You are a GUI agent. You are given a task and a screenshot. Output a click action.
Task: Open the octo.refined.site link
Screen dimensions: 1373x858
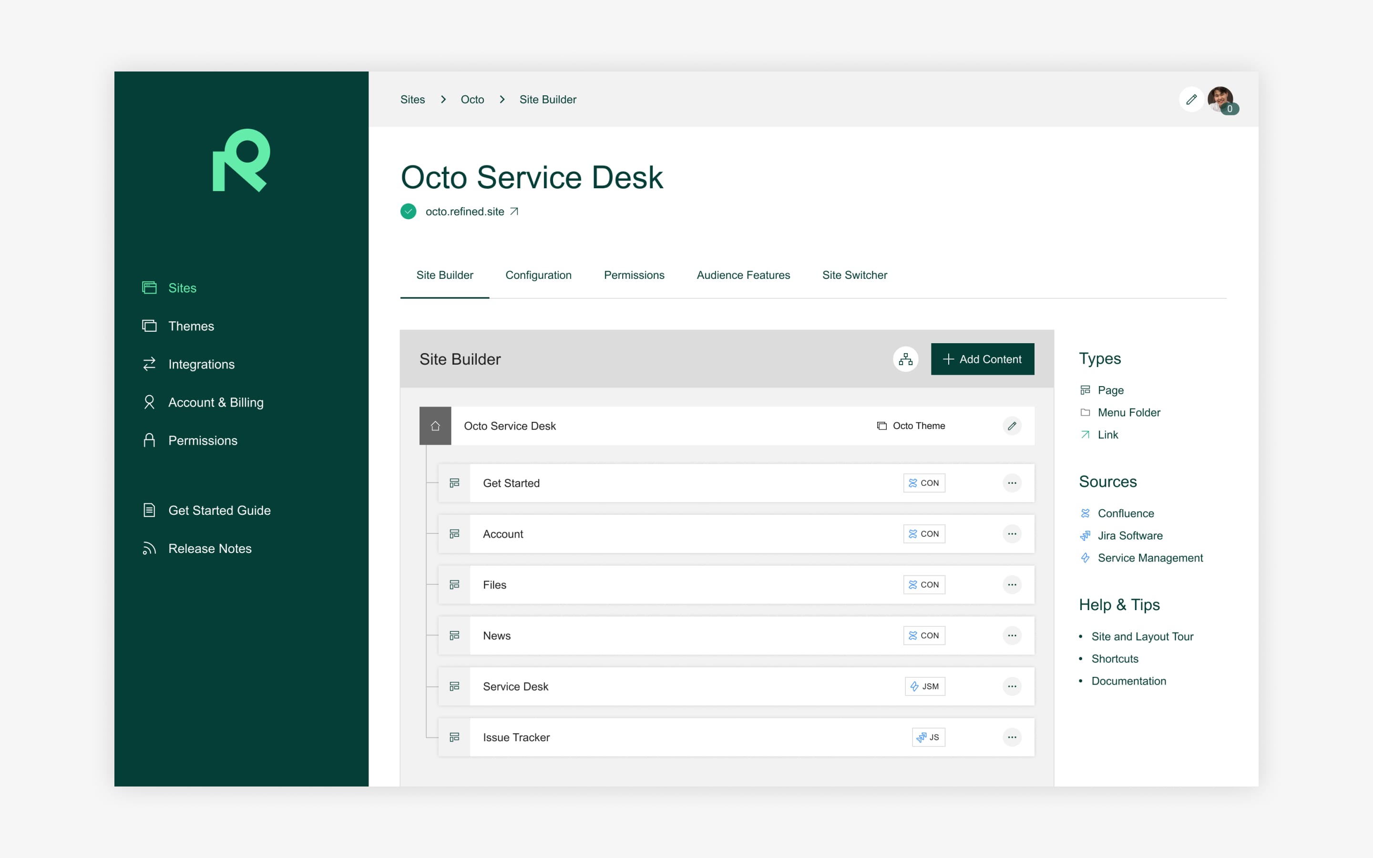(x=465, y=211)
